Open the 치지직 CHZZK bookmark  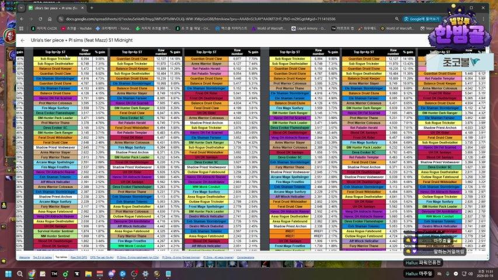coord(44,28)
